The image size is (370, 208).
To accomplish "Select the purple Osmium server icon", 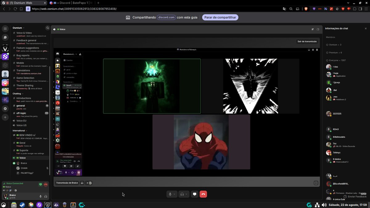I will [x=5, y=57].
